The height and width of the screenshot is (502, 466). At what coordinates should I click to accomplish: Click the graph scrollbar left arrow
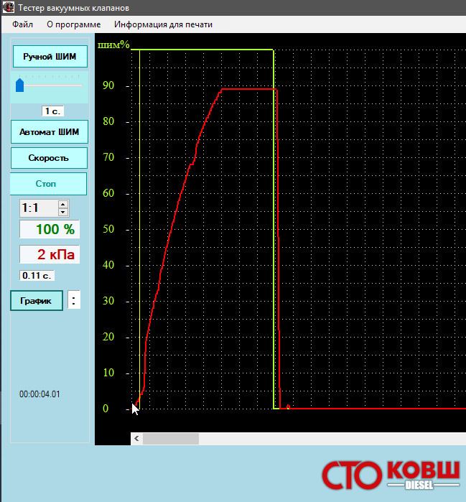[136, 438]
